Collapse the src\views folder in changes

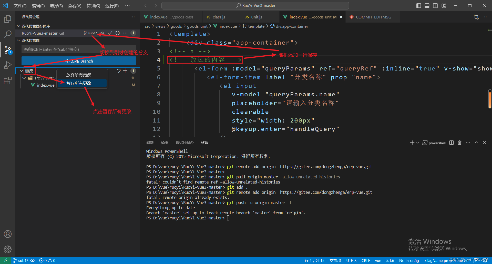click(24, 78)
